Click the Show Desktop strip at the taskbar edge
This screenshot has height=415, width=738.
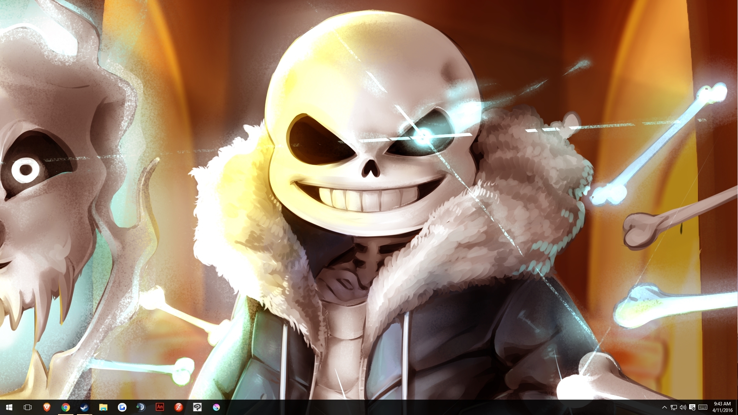point(736,407)
